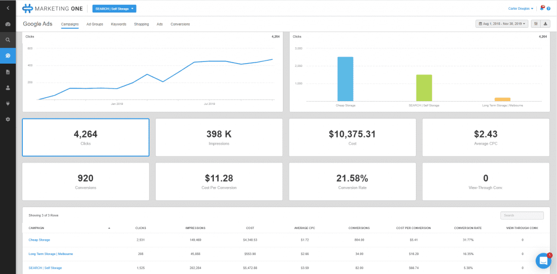The image size is (557, 274).
Task: Select the 920 Conversions metric card
Action: click(x=85, y=182)
